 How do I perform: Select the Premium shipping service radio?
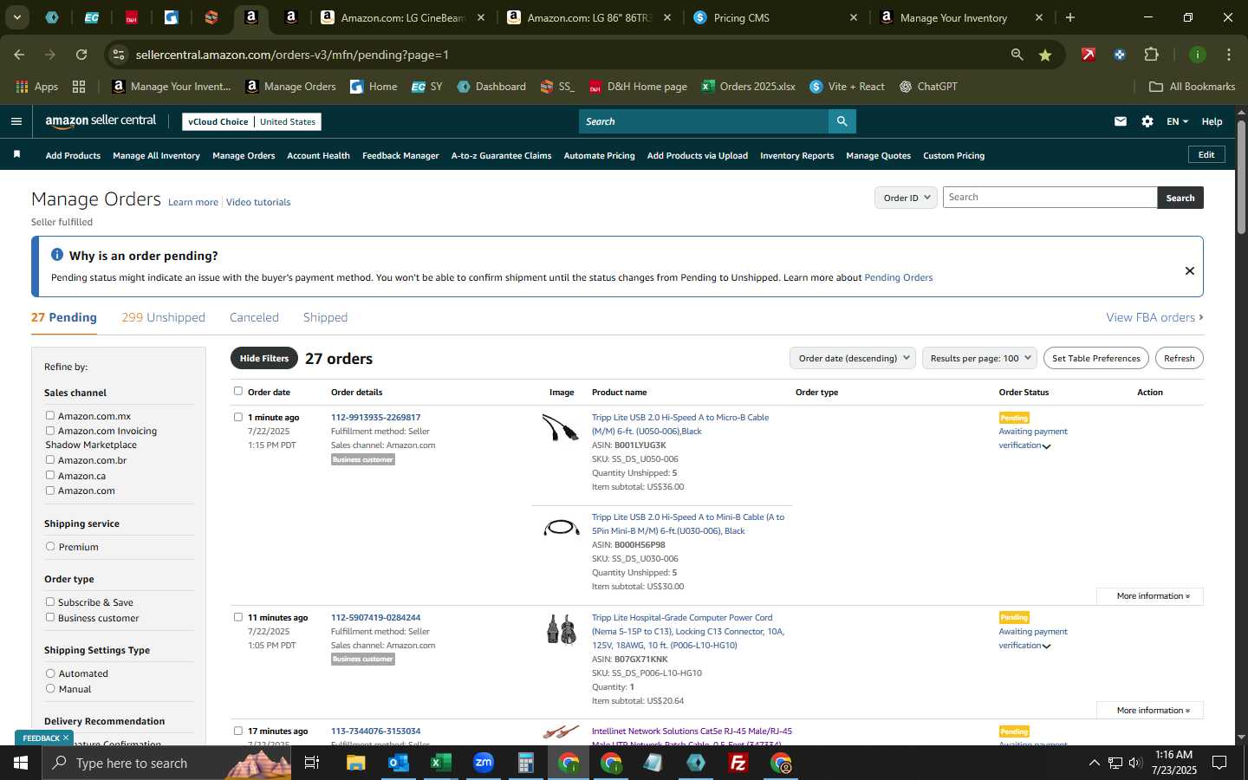tap(50, 547)
